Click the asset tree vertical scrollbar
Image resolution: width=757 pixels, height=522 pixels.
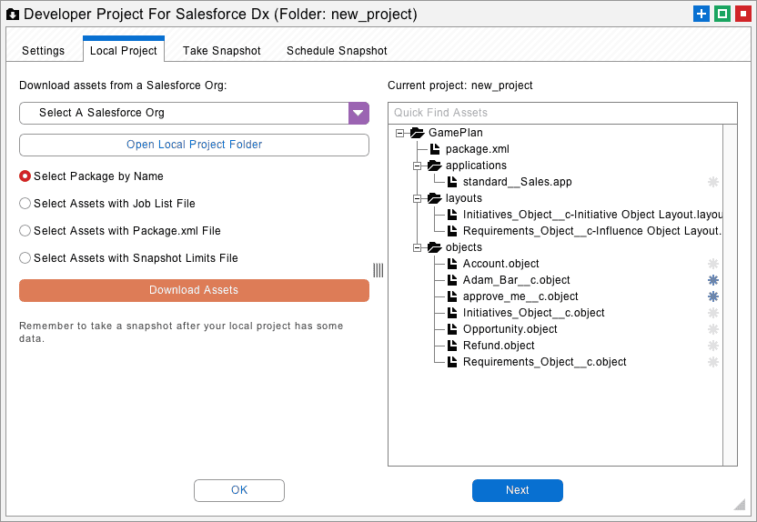730,295
